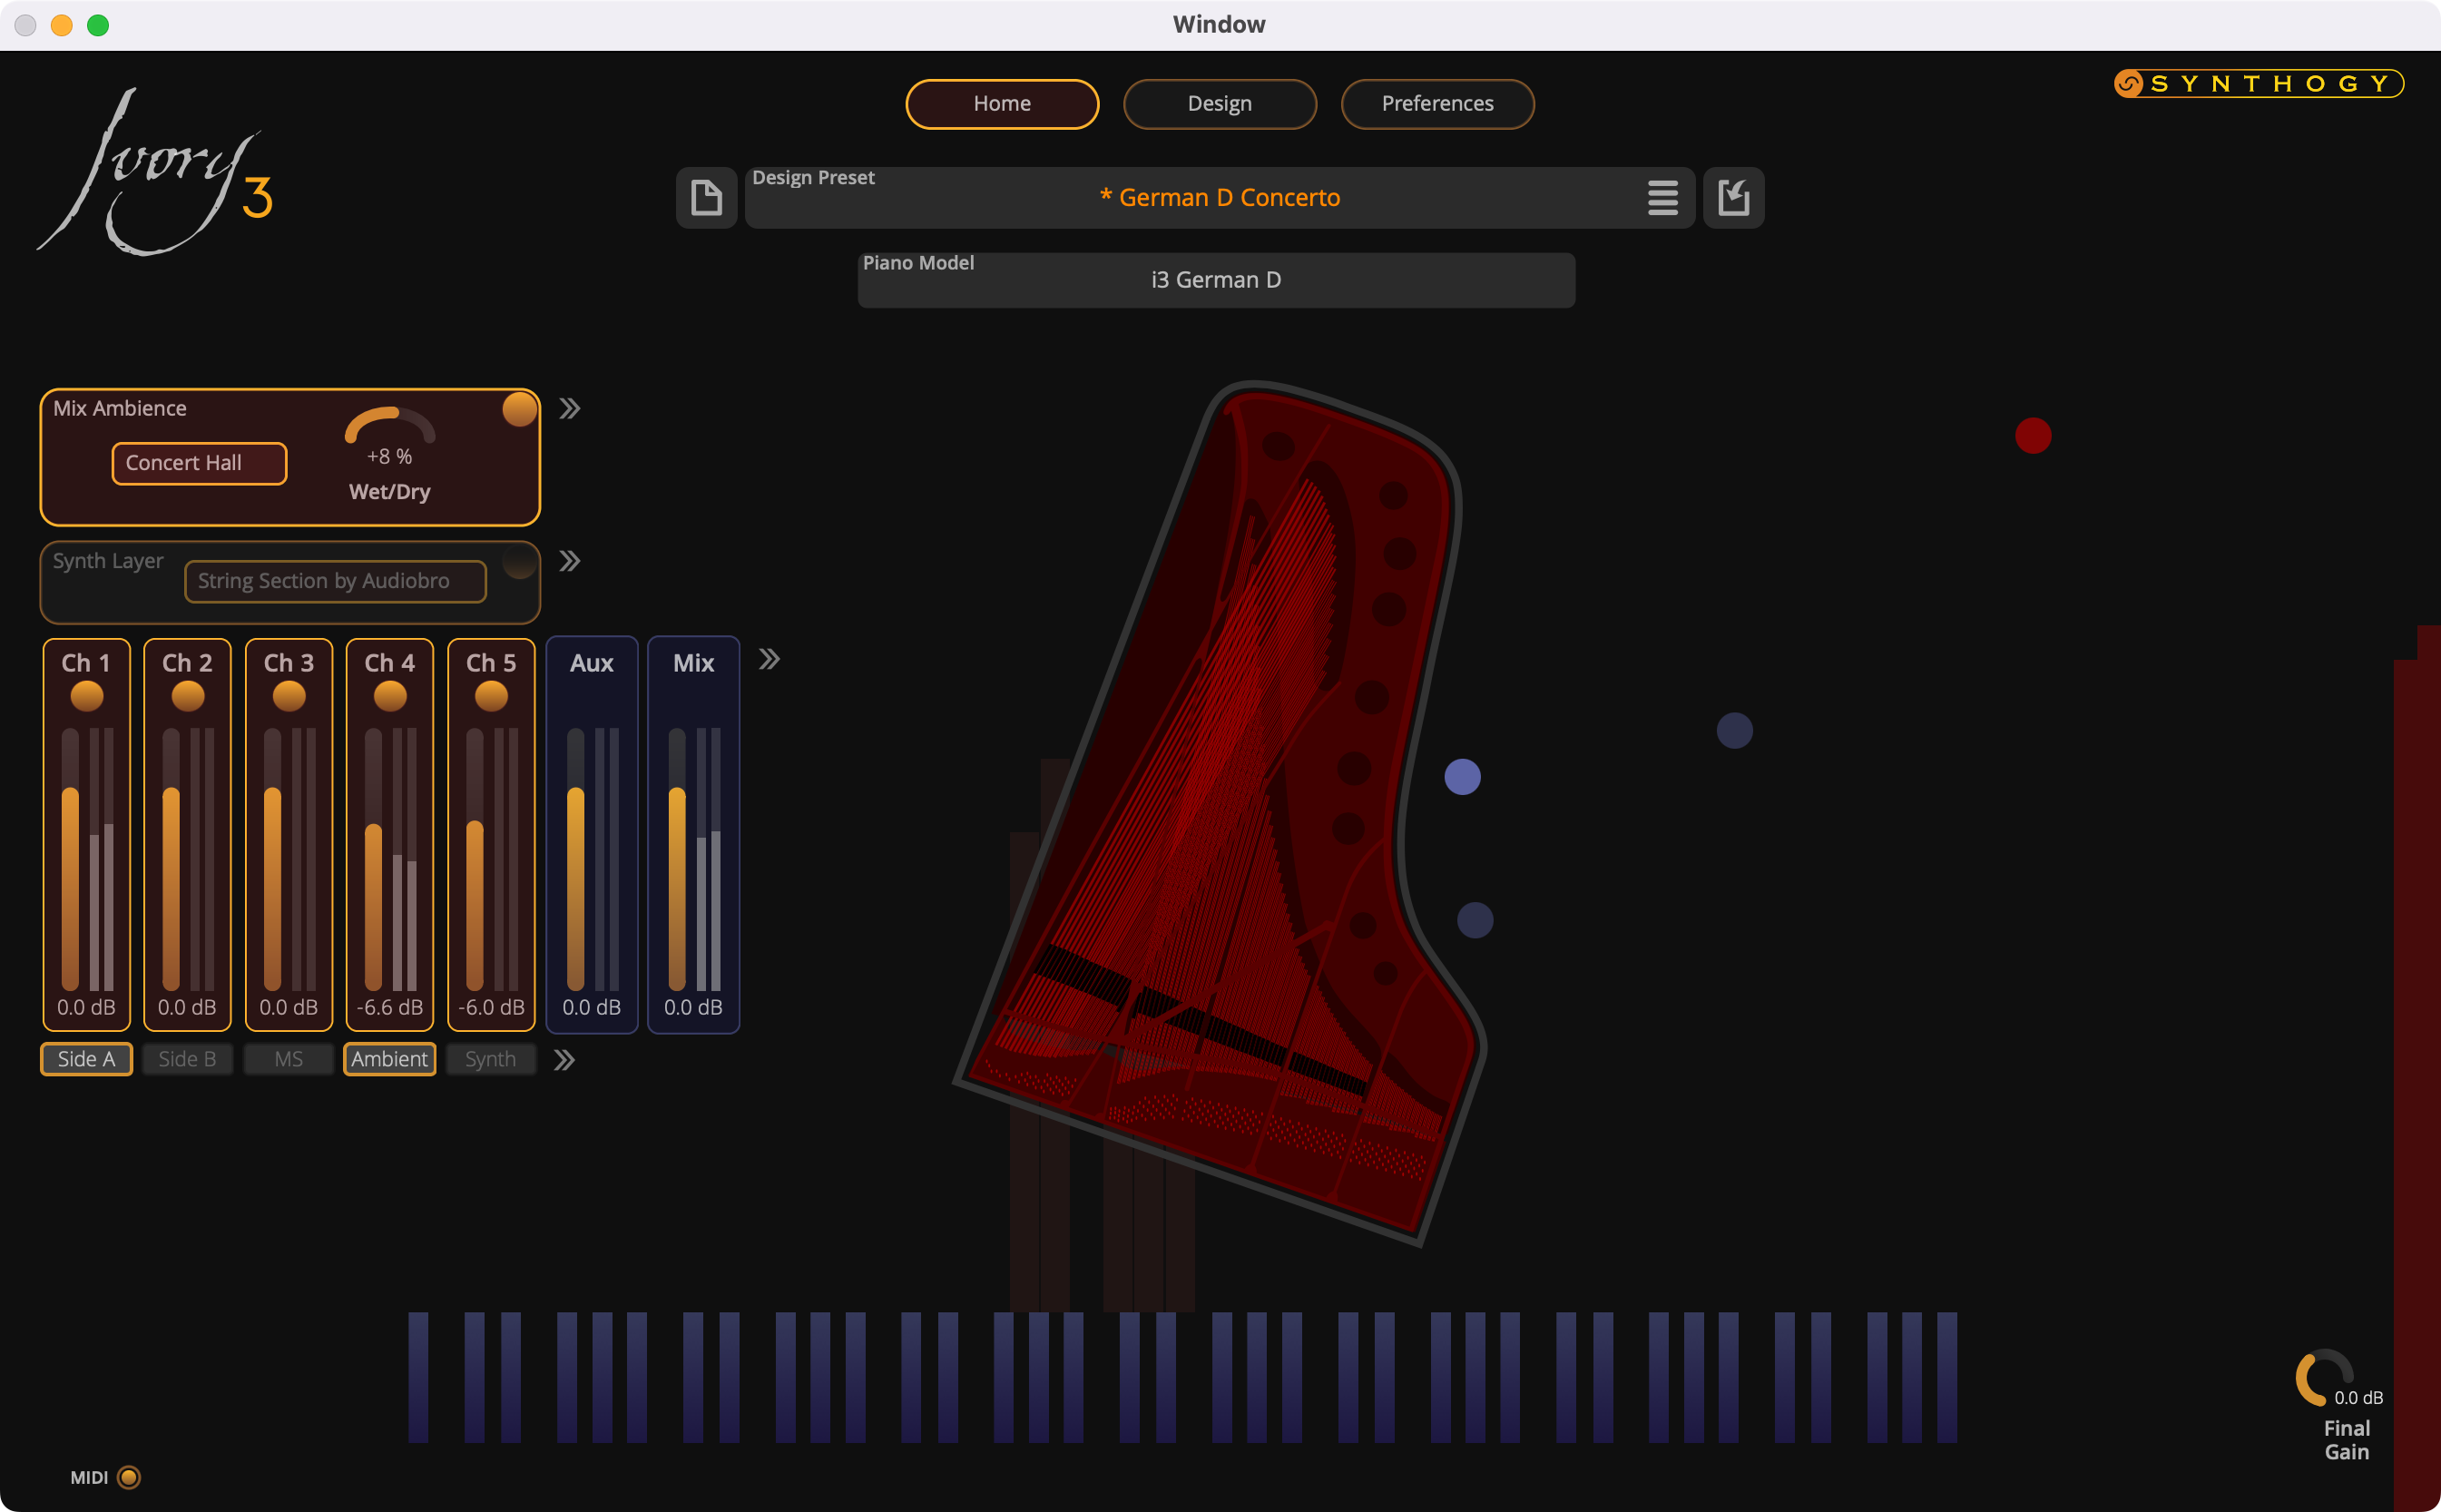Image resolution: width=2441 pixels, height=1512 pixels.
Task: Click the Ch 3 volume fader
Action: [272, 859]
